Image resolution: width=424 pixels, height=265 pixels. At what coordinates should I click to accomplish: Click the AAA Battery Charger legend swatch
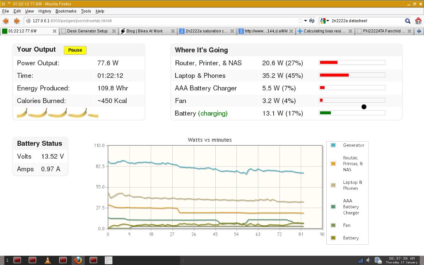(333, 207)
